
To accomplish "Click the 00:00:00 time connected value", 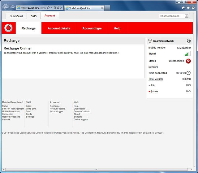I will click(181, 73).
